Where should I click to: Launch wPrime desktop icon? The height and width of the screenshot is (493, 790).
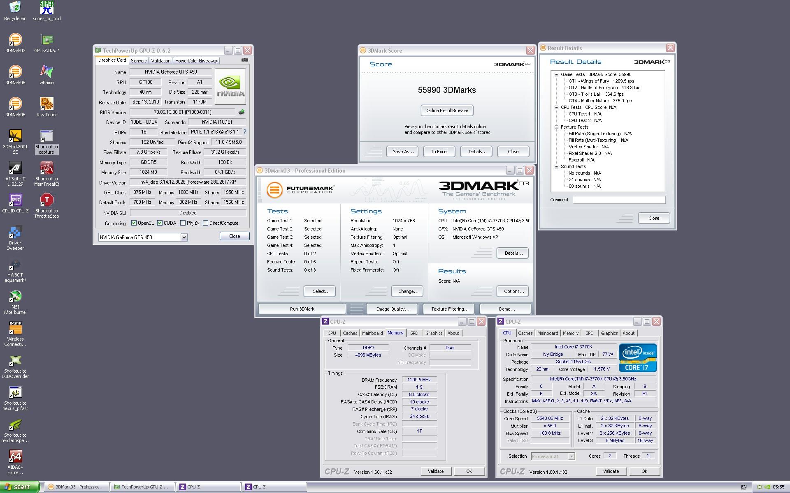point(46,75)
